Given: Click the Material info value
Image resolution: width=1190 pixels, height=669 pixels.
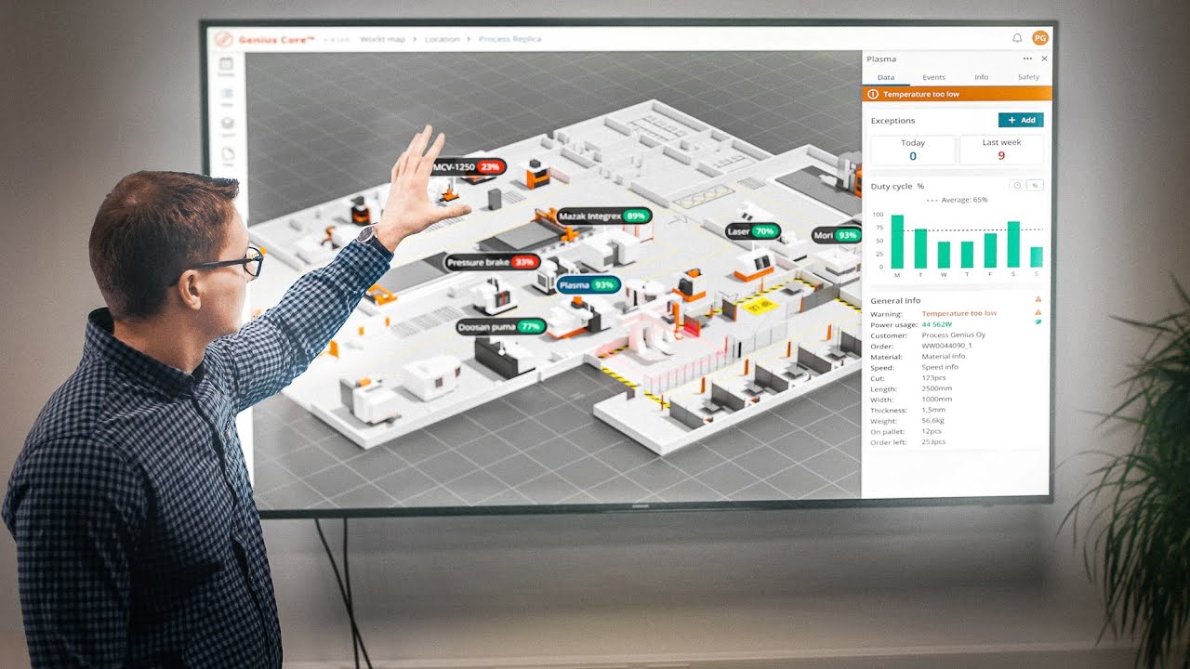Looking at the screenshot, I should [943, 356].
